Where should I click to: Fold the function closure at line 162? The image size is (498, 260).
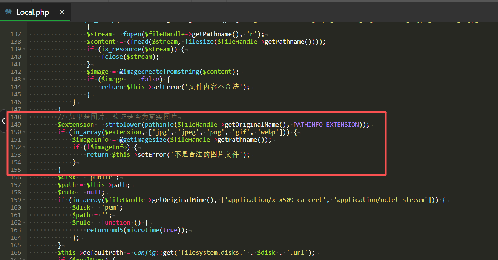point(25,222)
